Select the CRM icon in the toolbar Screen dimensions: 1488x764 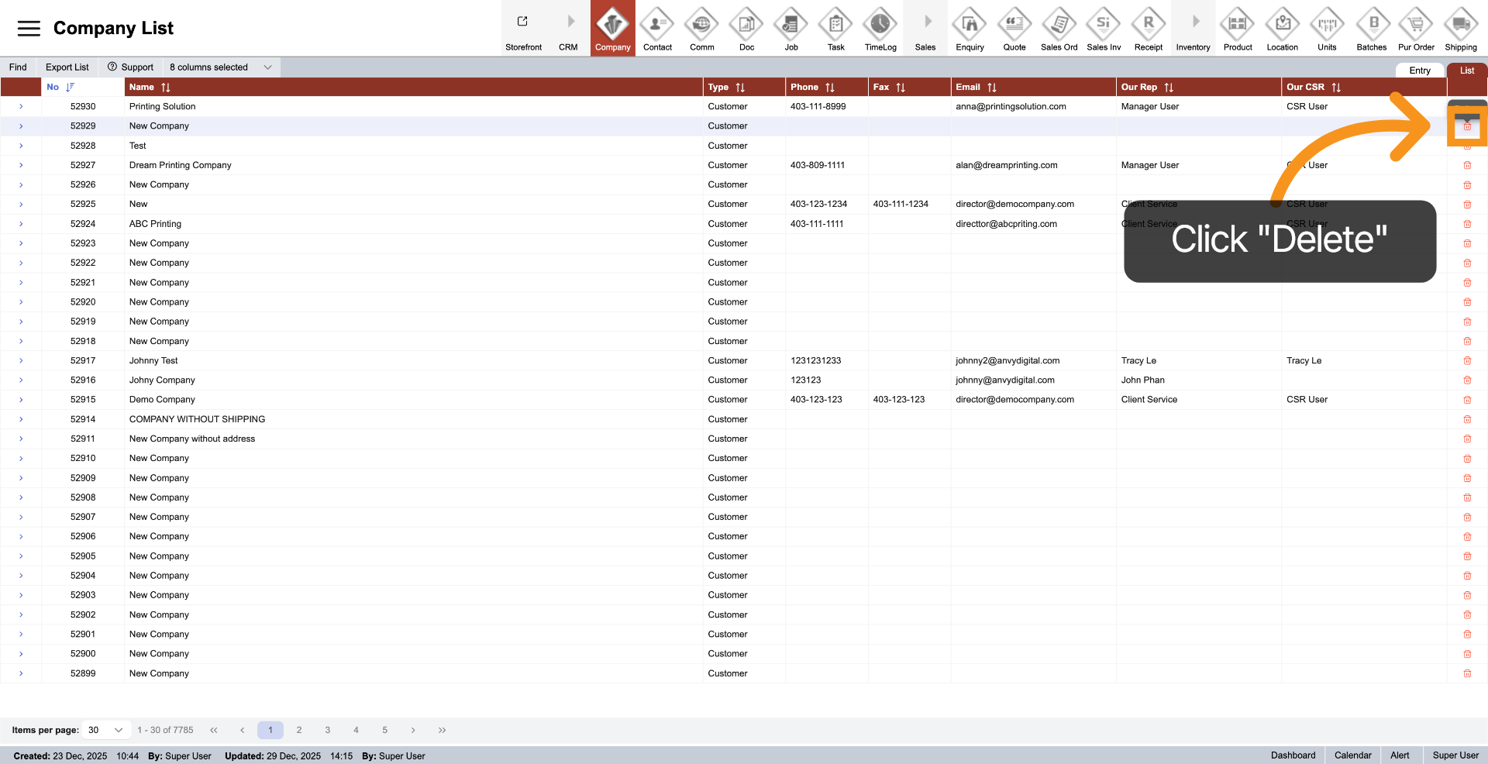(568, 28)
